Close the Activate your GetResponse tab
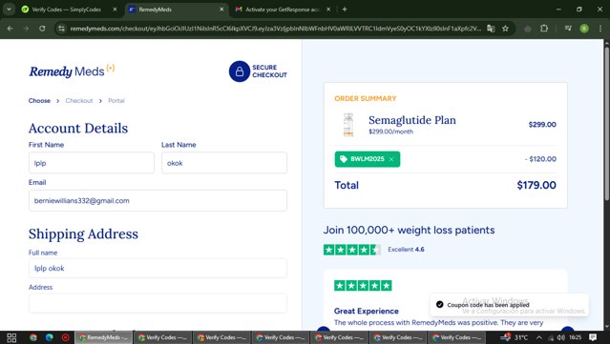This screenshot has width=610, height=344. (328, 10)
